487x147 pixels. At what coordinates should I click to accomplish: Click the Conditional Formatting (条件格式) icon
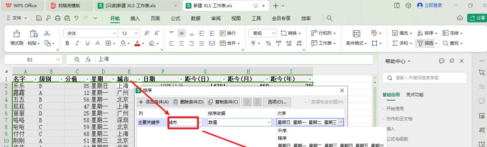point(356,34)
